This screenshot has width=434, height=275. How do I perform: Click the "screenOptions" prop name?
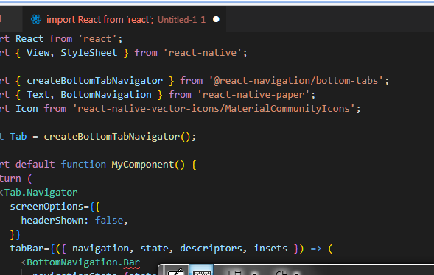click(x=46, y=206)
